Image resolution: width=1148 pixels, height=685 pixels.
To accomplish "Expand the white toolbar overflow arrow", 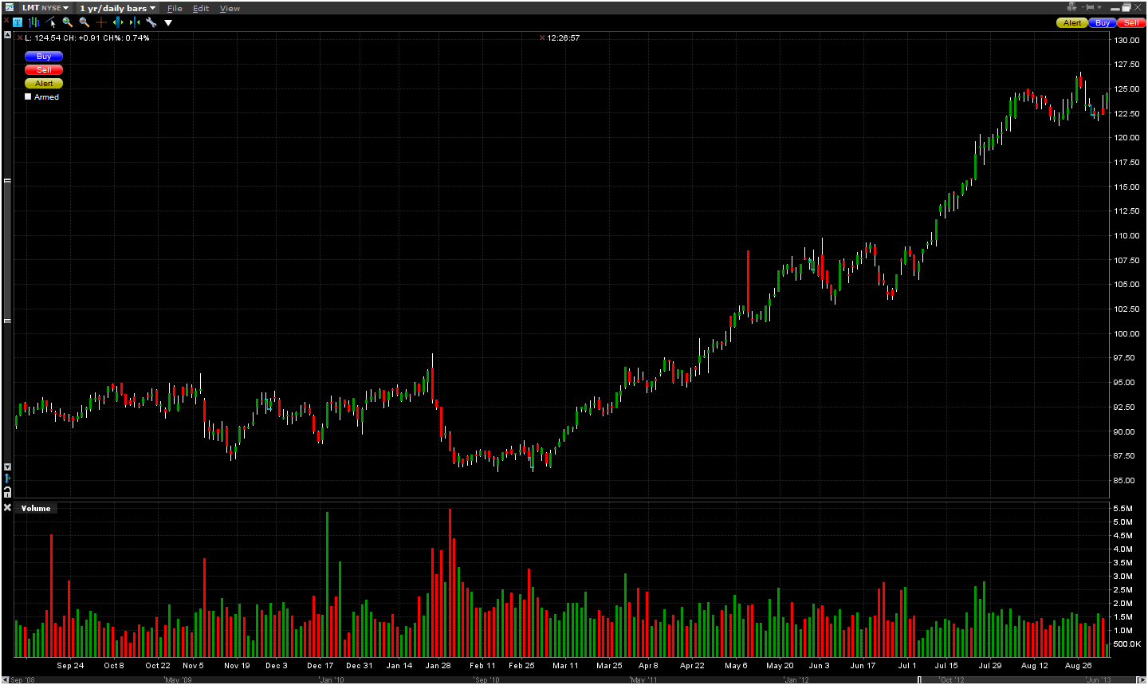I will 168,22.
